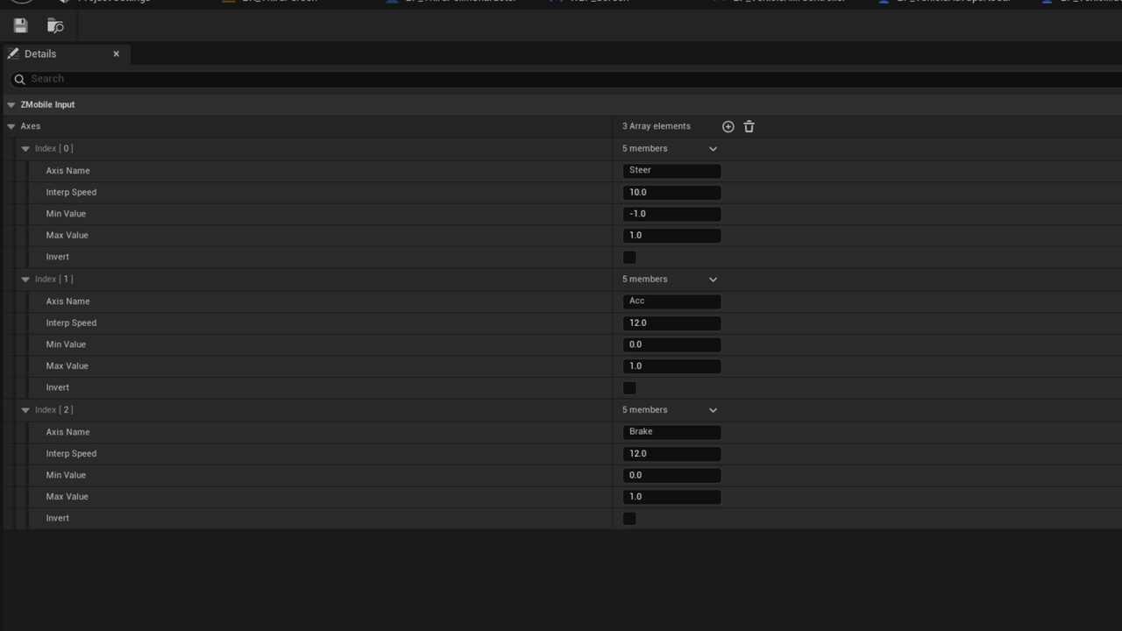Click Max Value field of Index 1
Image resolution: width=1122 pixels, height=631 pixels.
[x=672, y=366]
